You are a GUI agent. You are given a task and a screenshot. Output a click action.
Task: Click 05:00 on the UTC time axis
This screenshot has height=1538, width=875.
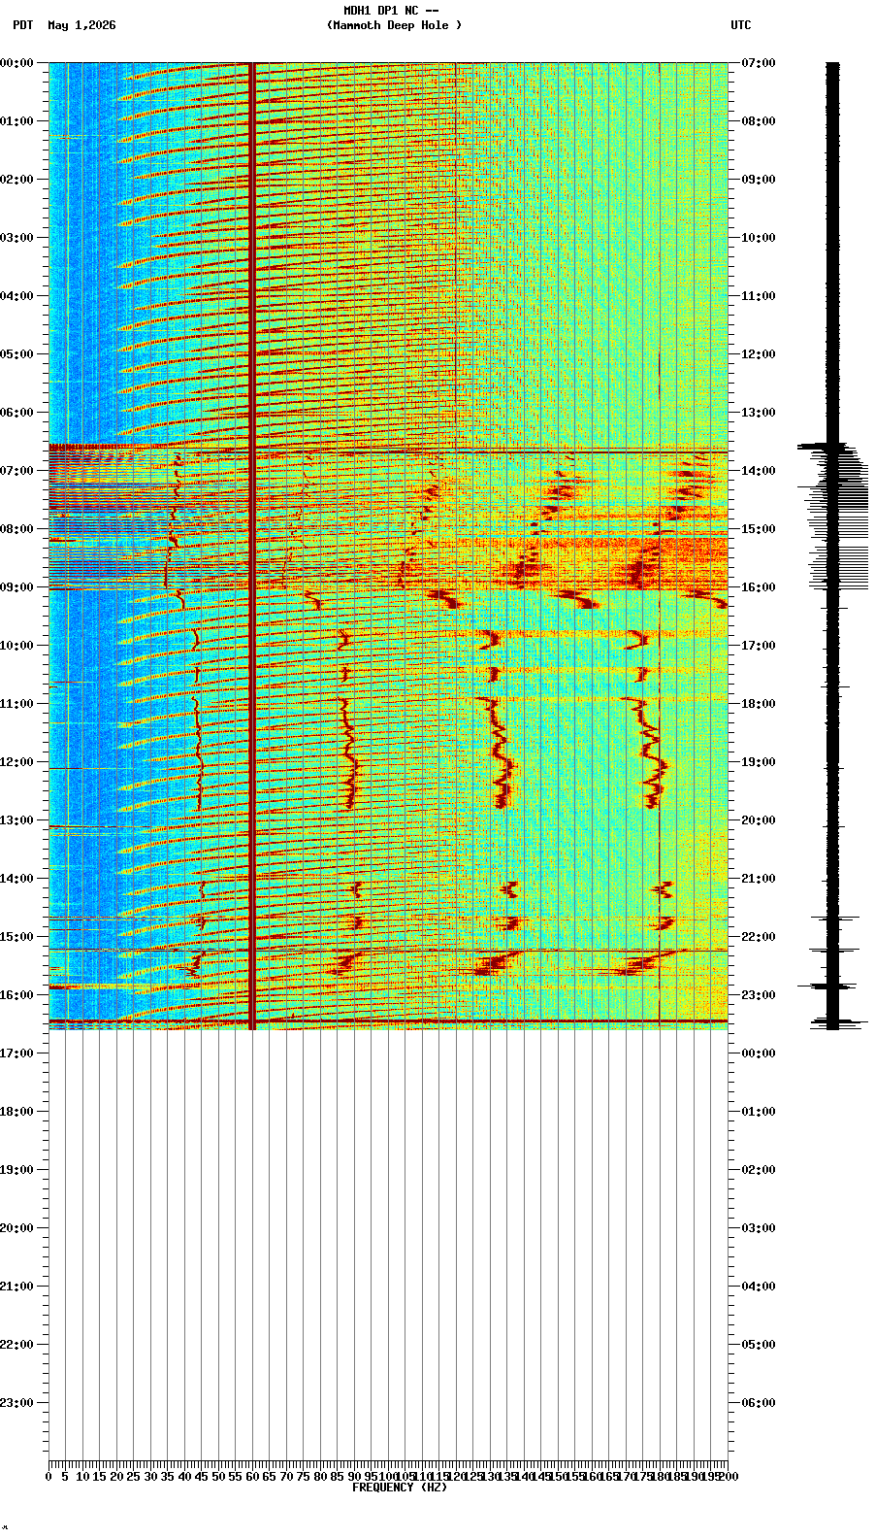(x=759, y=1345)
